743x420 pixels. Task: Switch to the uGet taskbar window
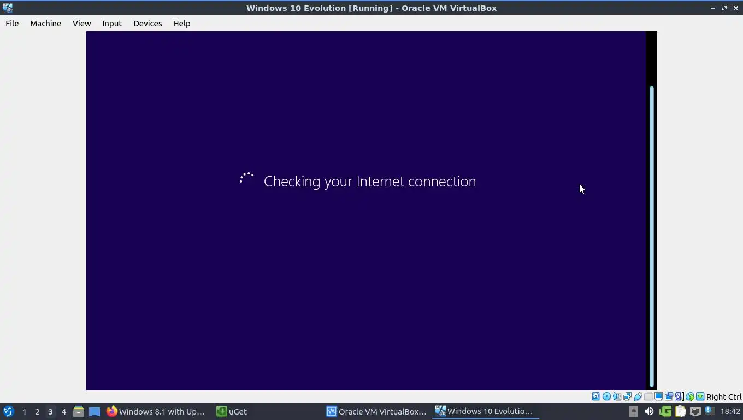coord(232,411)
